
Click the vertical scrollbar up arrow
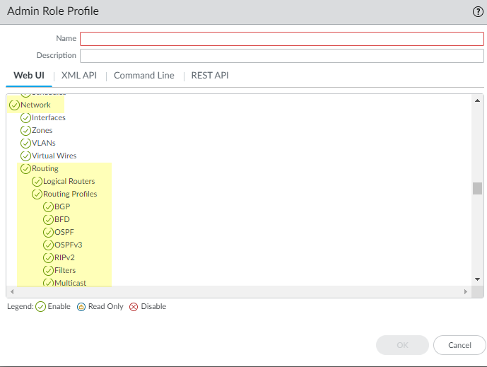477,100
